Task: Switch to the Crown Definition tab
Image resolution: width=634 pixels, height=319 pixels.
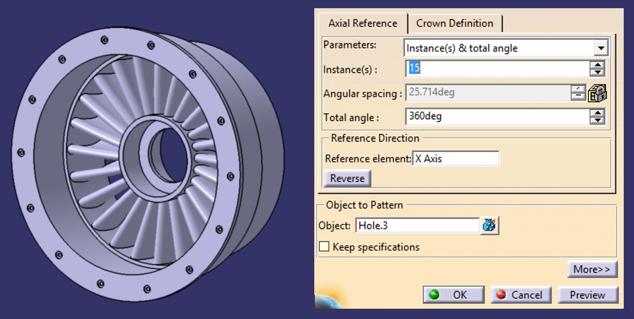Action: tap(455, 23)
